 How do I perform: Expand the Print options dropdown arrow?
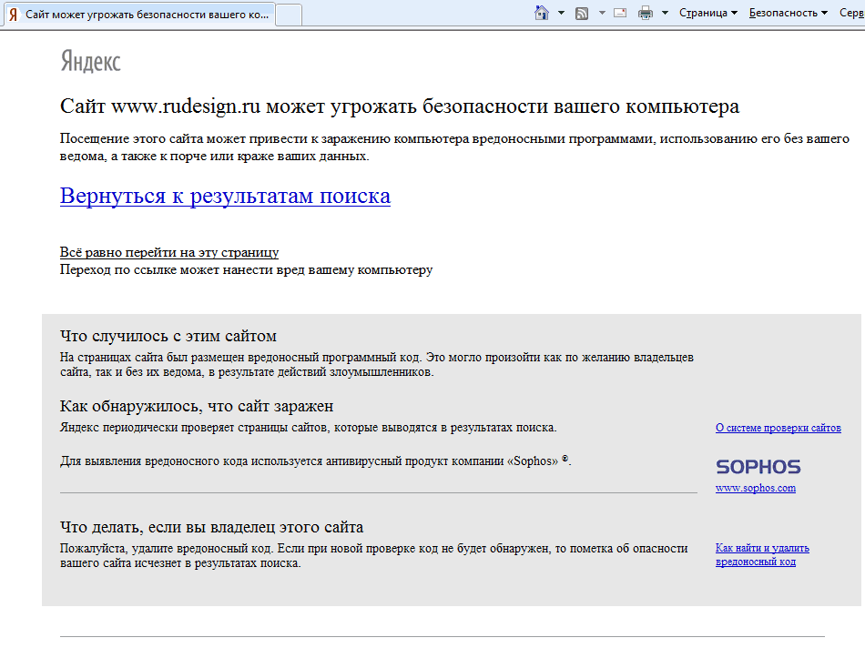[665, 13]
